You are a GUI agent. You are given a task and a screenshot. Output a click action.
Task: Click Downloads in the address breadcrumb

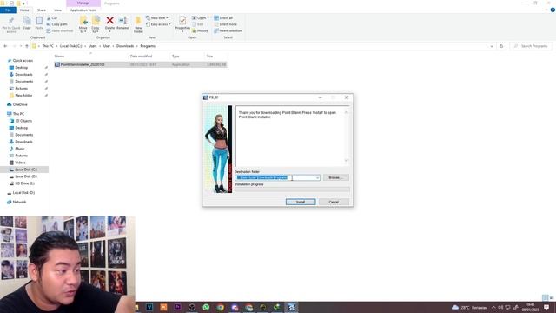125,46
